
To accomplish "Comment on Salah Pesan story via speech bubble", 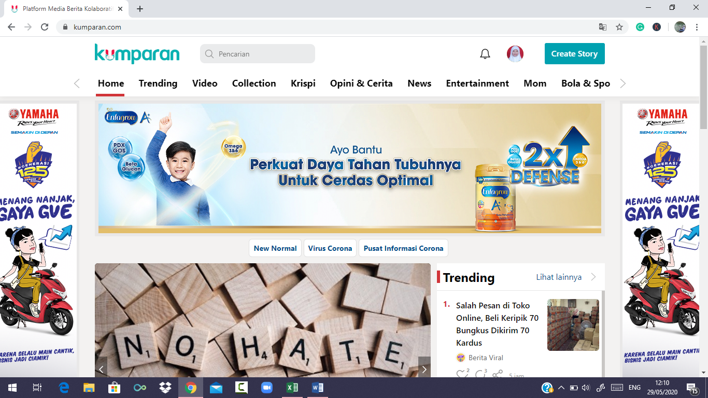I will pyautogui.click(x=480, y=374).
